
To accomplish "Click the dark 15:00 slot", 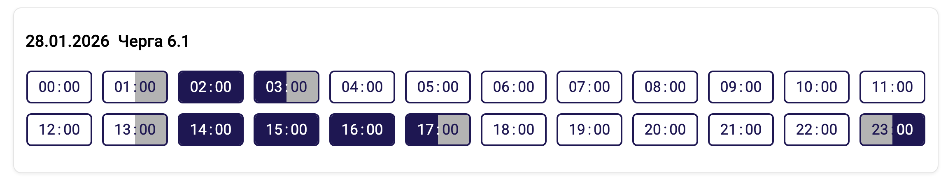I will [x=286, y=130].
